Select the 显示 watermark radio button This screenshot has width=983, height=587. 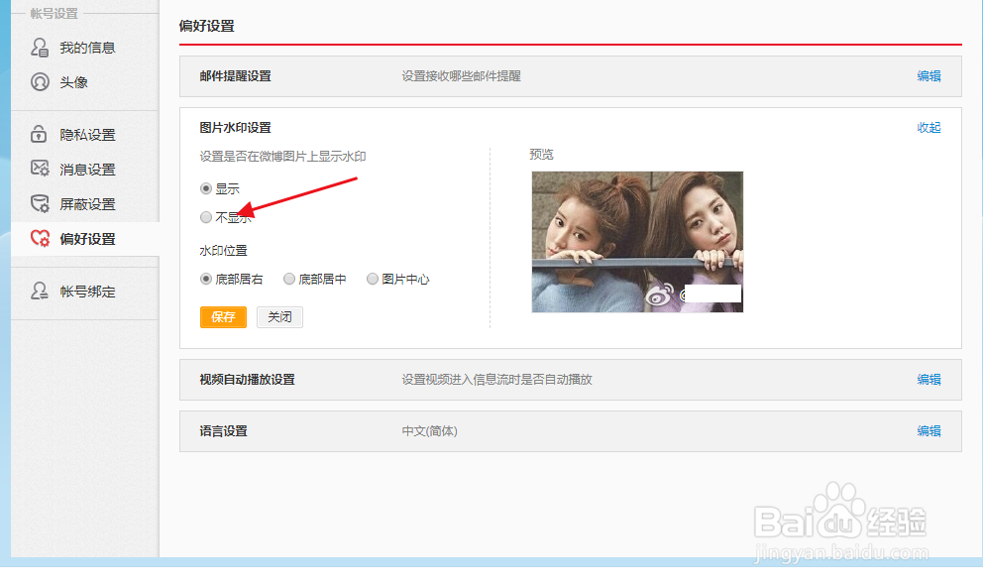coord(206,188)
